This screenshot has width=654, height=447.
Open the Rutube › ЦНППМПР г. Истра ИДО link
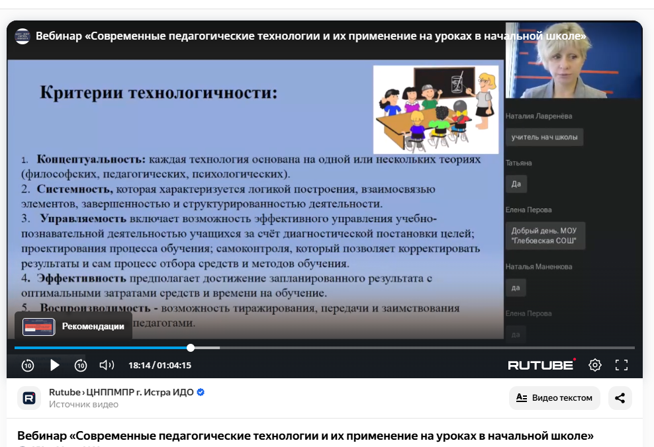click(x=121, y=392)
